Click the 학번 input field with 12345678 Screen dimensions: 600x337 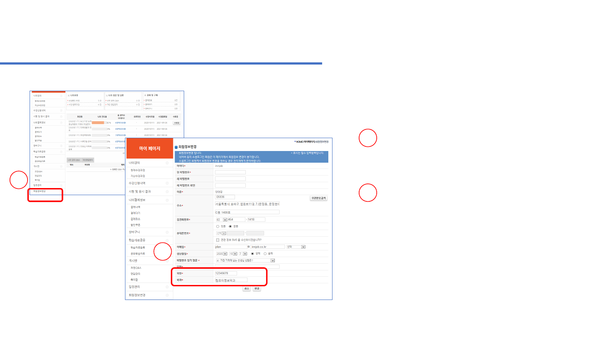tap(225, 273)
